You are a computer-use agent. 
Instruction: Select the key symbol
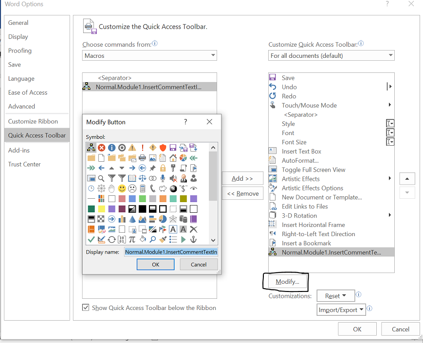coord(173,168)
